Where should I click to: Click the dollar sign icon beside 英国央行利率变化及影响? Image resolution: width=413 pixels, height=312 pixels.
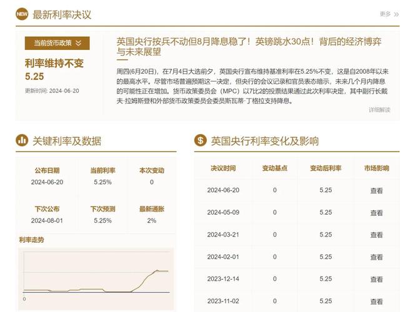tap(201, 140)
